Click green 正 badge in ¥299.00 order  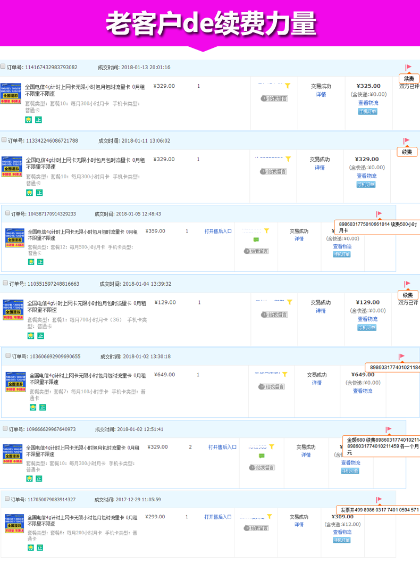coord(40,548)
